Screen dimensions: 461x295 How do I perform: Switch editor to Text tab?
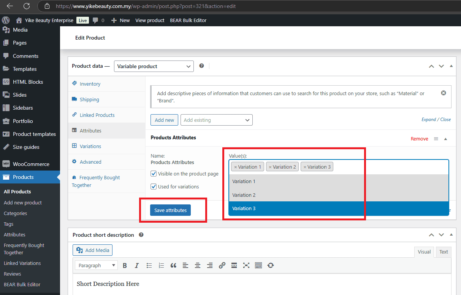coord(444,252)
